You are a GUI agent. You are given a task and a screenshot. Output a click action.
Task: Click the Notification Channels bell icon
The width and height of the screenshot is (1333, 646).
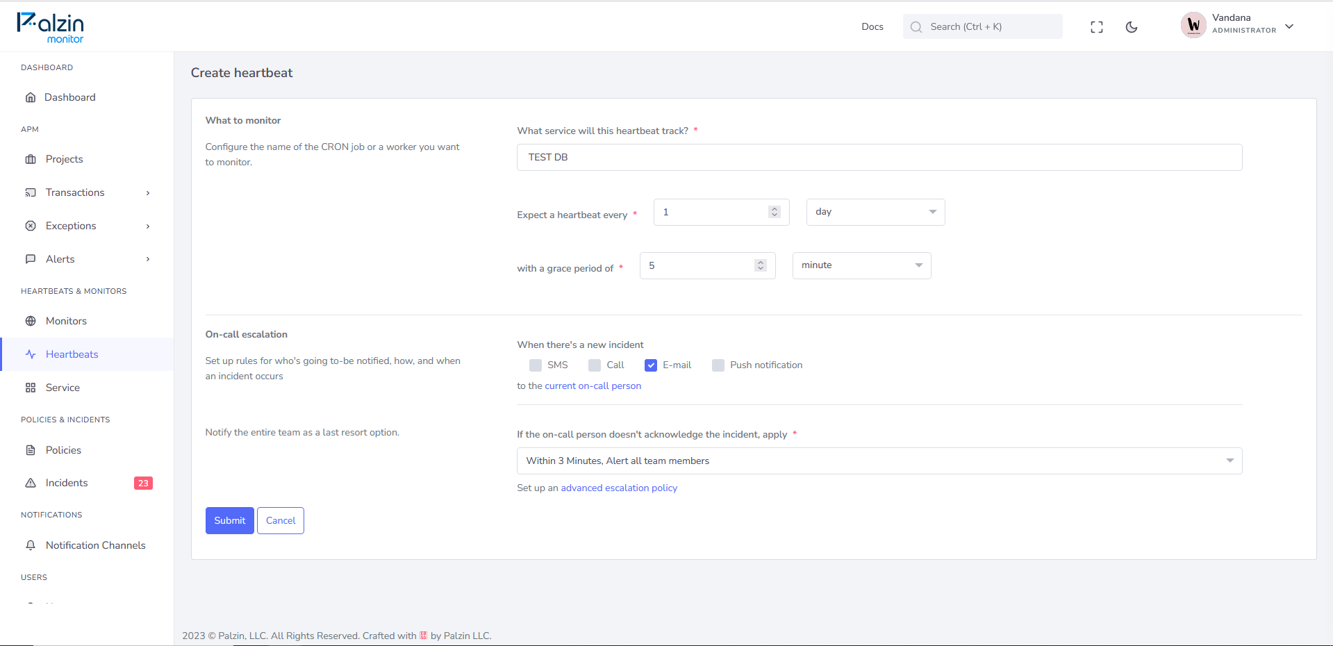point(31,545)
